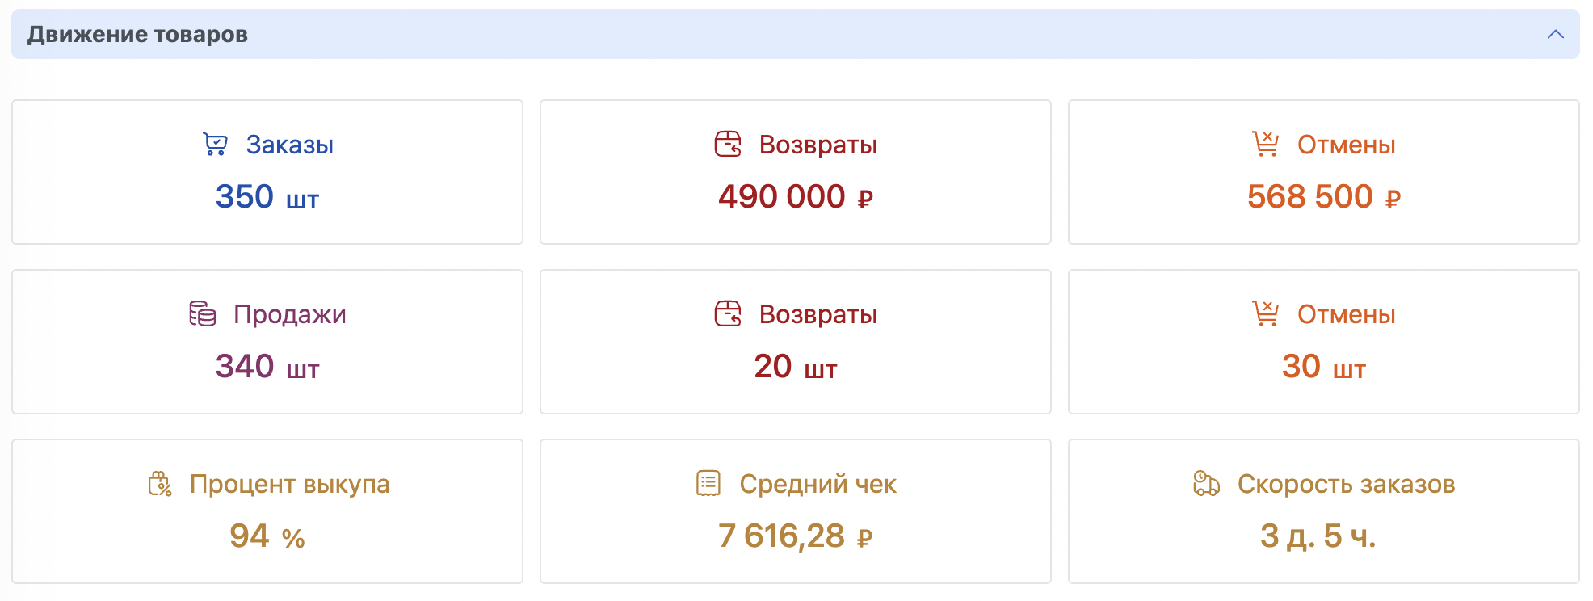Image resolution: width=1593 pixels, height=601 pixels.
Task: Click the 7 616,28 ₽ average check value
Action: [x=796, y=536]
